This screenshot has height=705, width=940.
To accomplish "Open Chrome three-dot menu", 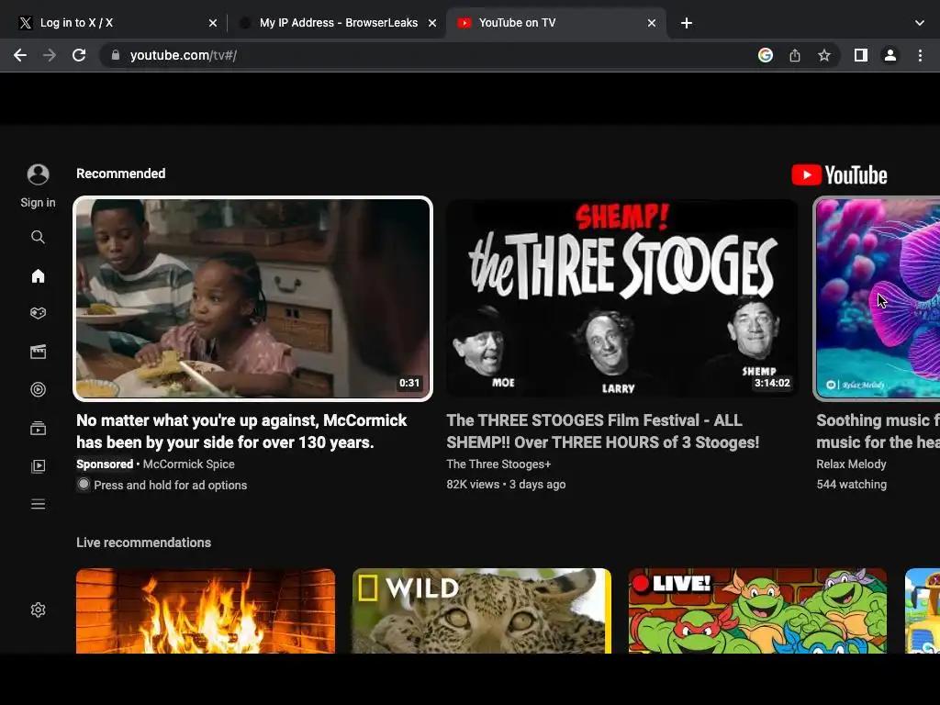I will (x=920, y=55).
